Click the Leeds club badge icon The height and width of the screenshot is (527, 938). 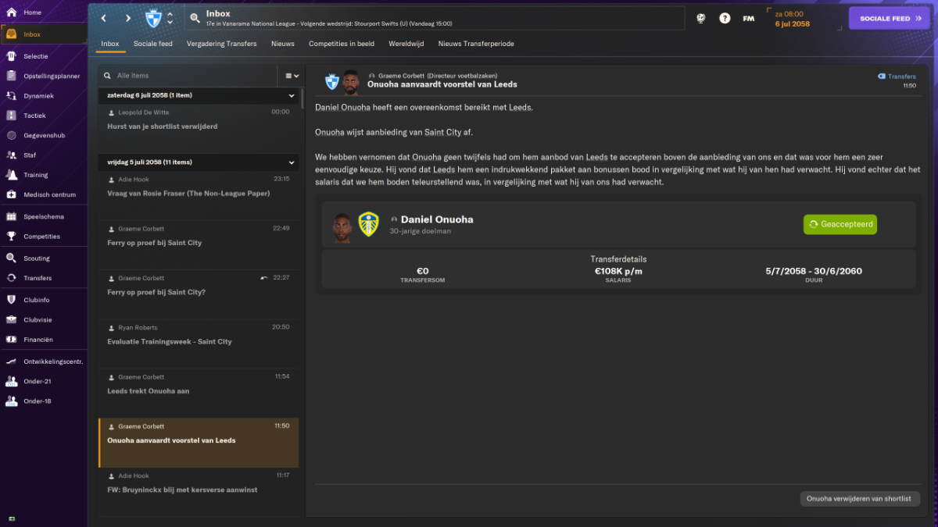(368, 225)
